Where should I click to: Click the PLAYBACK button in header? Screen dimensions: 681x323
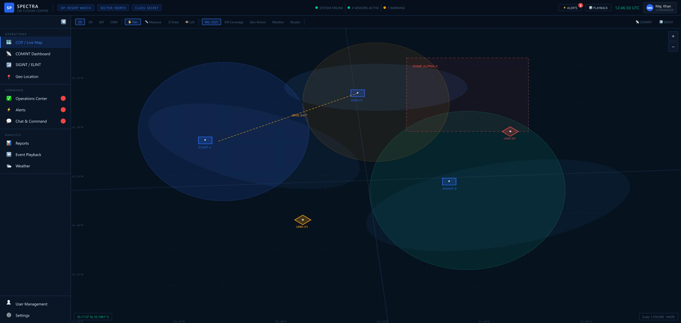(598, 7)
